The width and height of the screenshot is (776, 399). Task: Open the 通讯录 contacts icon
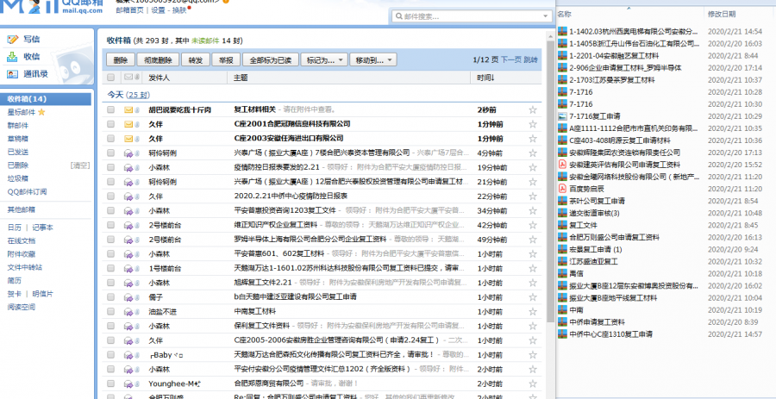tap(12, 74)
